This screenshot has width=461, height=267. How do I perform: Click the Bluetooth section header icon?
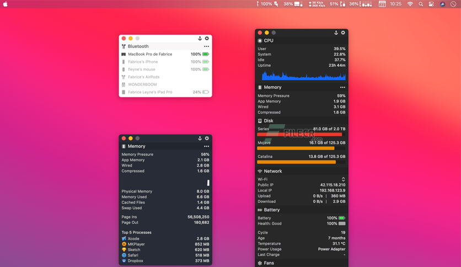point(124,46)
